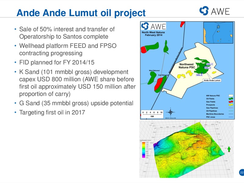Click the AAL-3 well label
The image size is (244, 183).
click(208, 68)
